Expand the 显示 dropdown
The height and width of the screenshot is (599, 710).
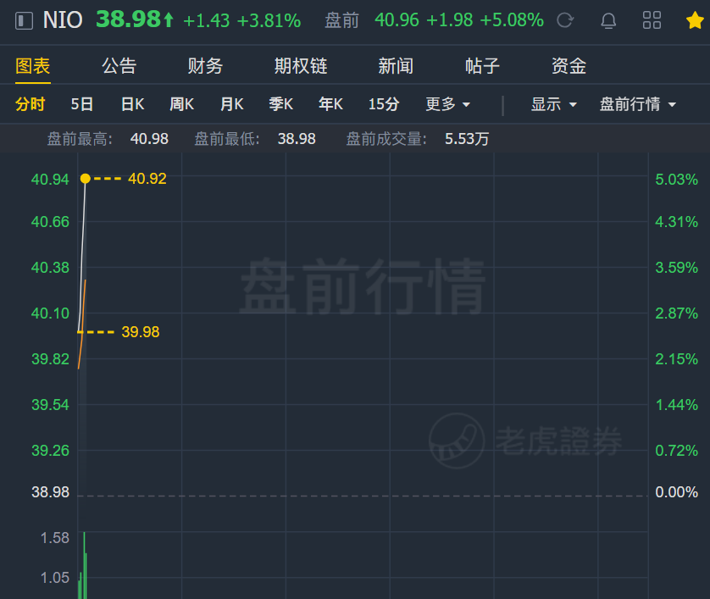[554, 104]
